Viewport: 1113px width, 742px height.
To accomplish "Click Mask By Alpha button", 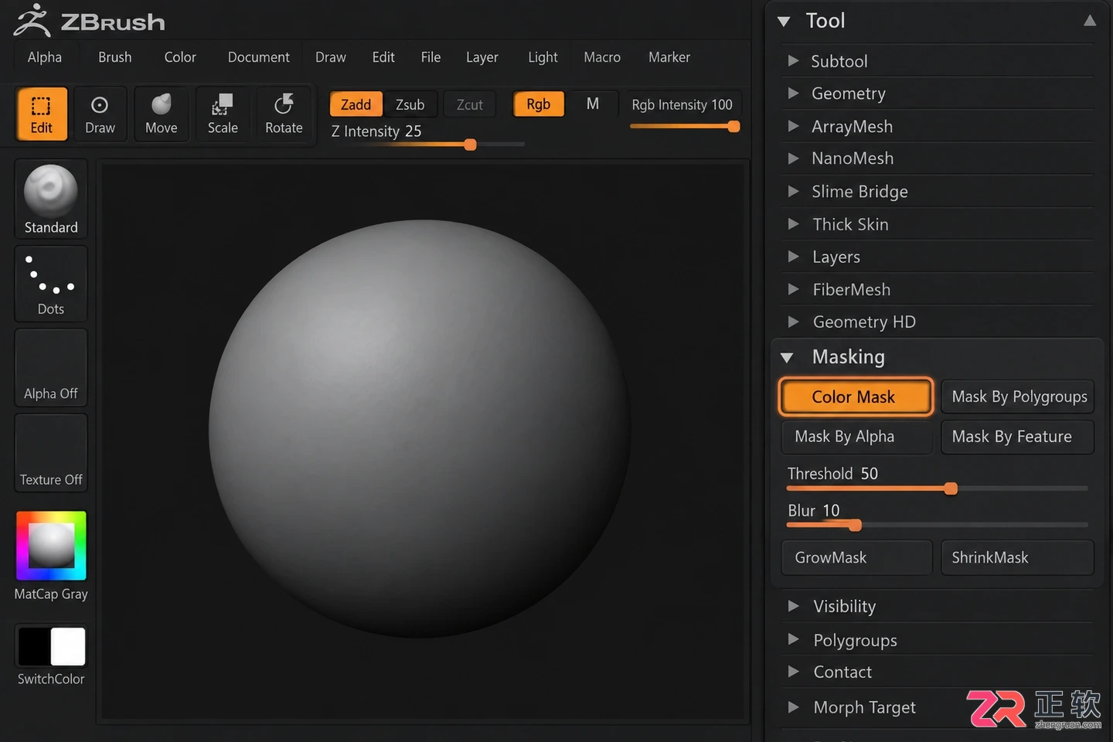I will point(856,437).
